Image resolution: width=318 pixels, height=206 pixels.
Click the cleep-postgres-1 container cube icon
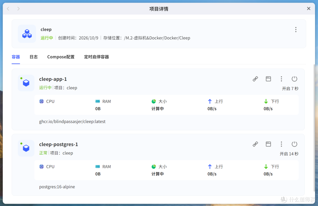26,148
